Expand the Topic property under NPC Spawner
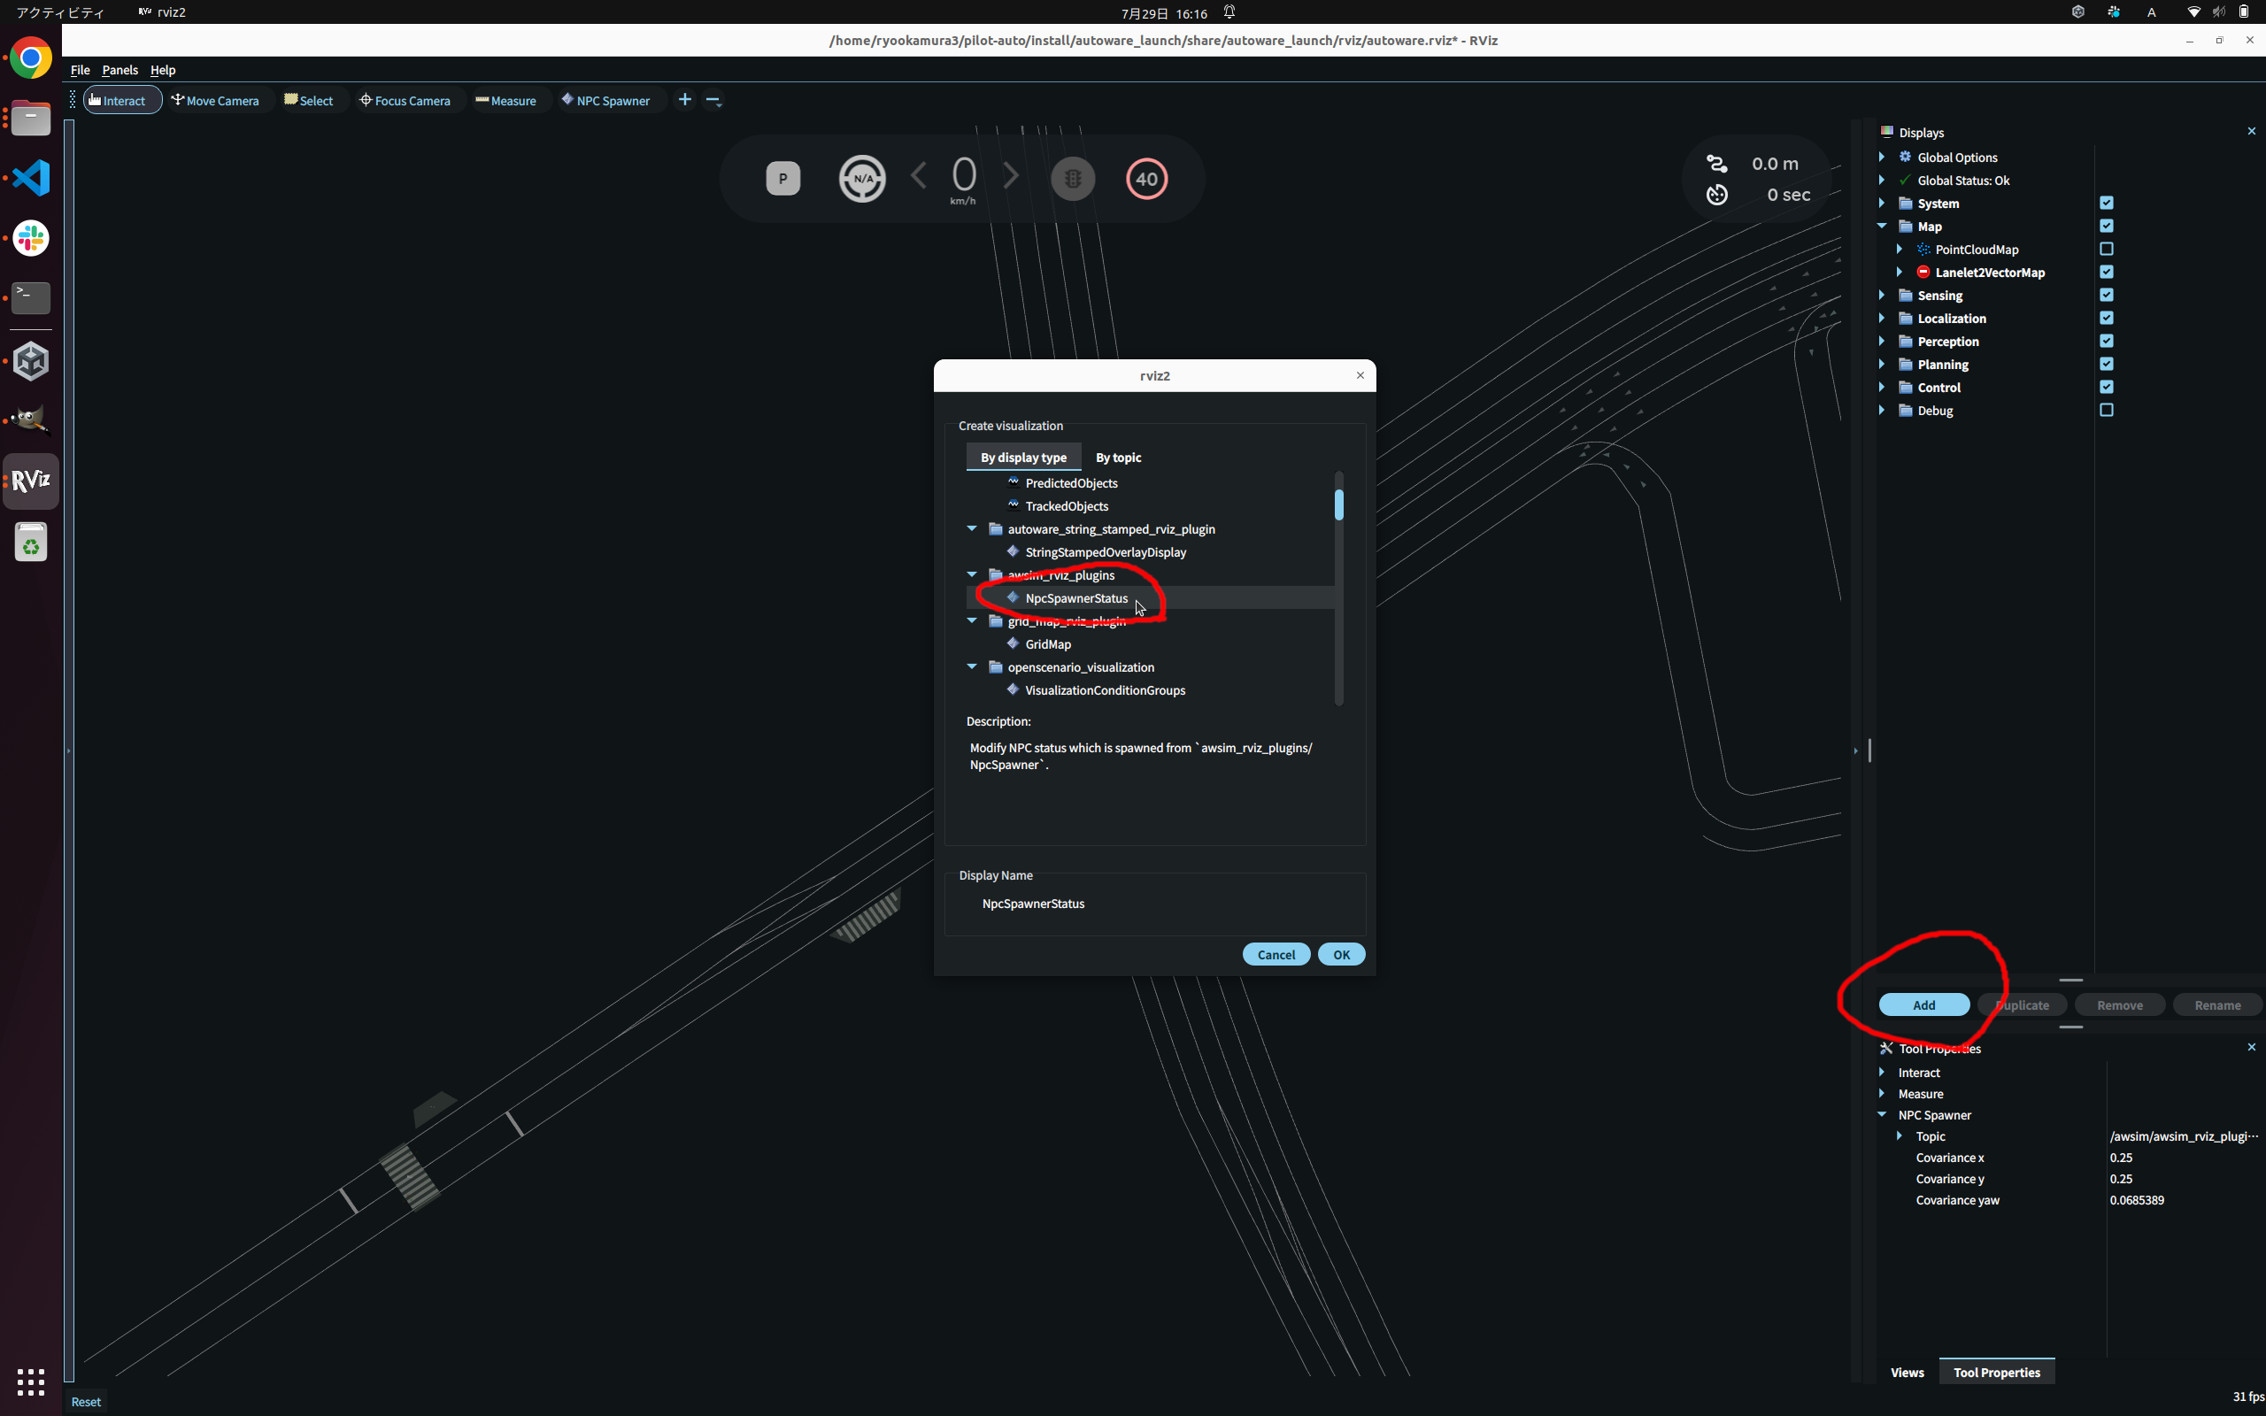This screenshot has width=2266, height=1416. 1899,1136
